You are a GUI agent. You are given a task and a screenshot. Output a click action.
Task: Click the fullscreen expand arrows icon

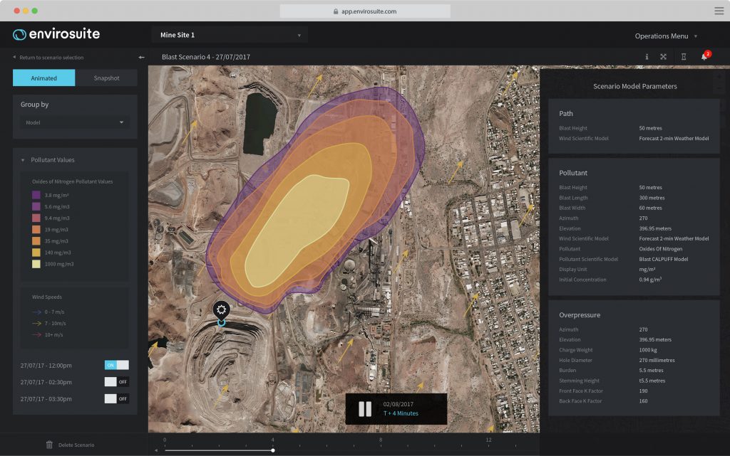point(663,57)
